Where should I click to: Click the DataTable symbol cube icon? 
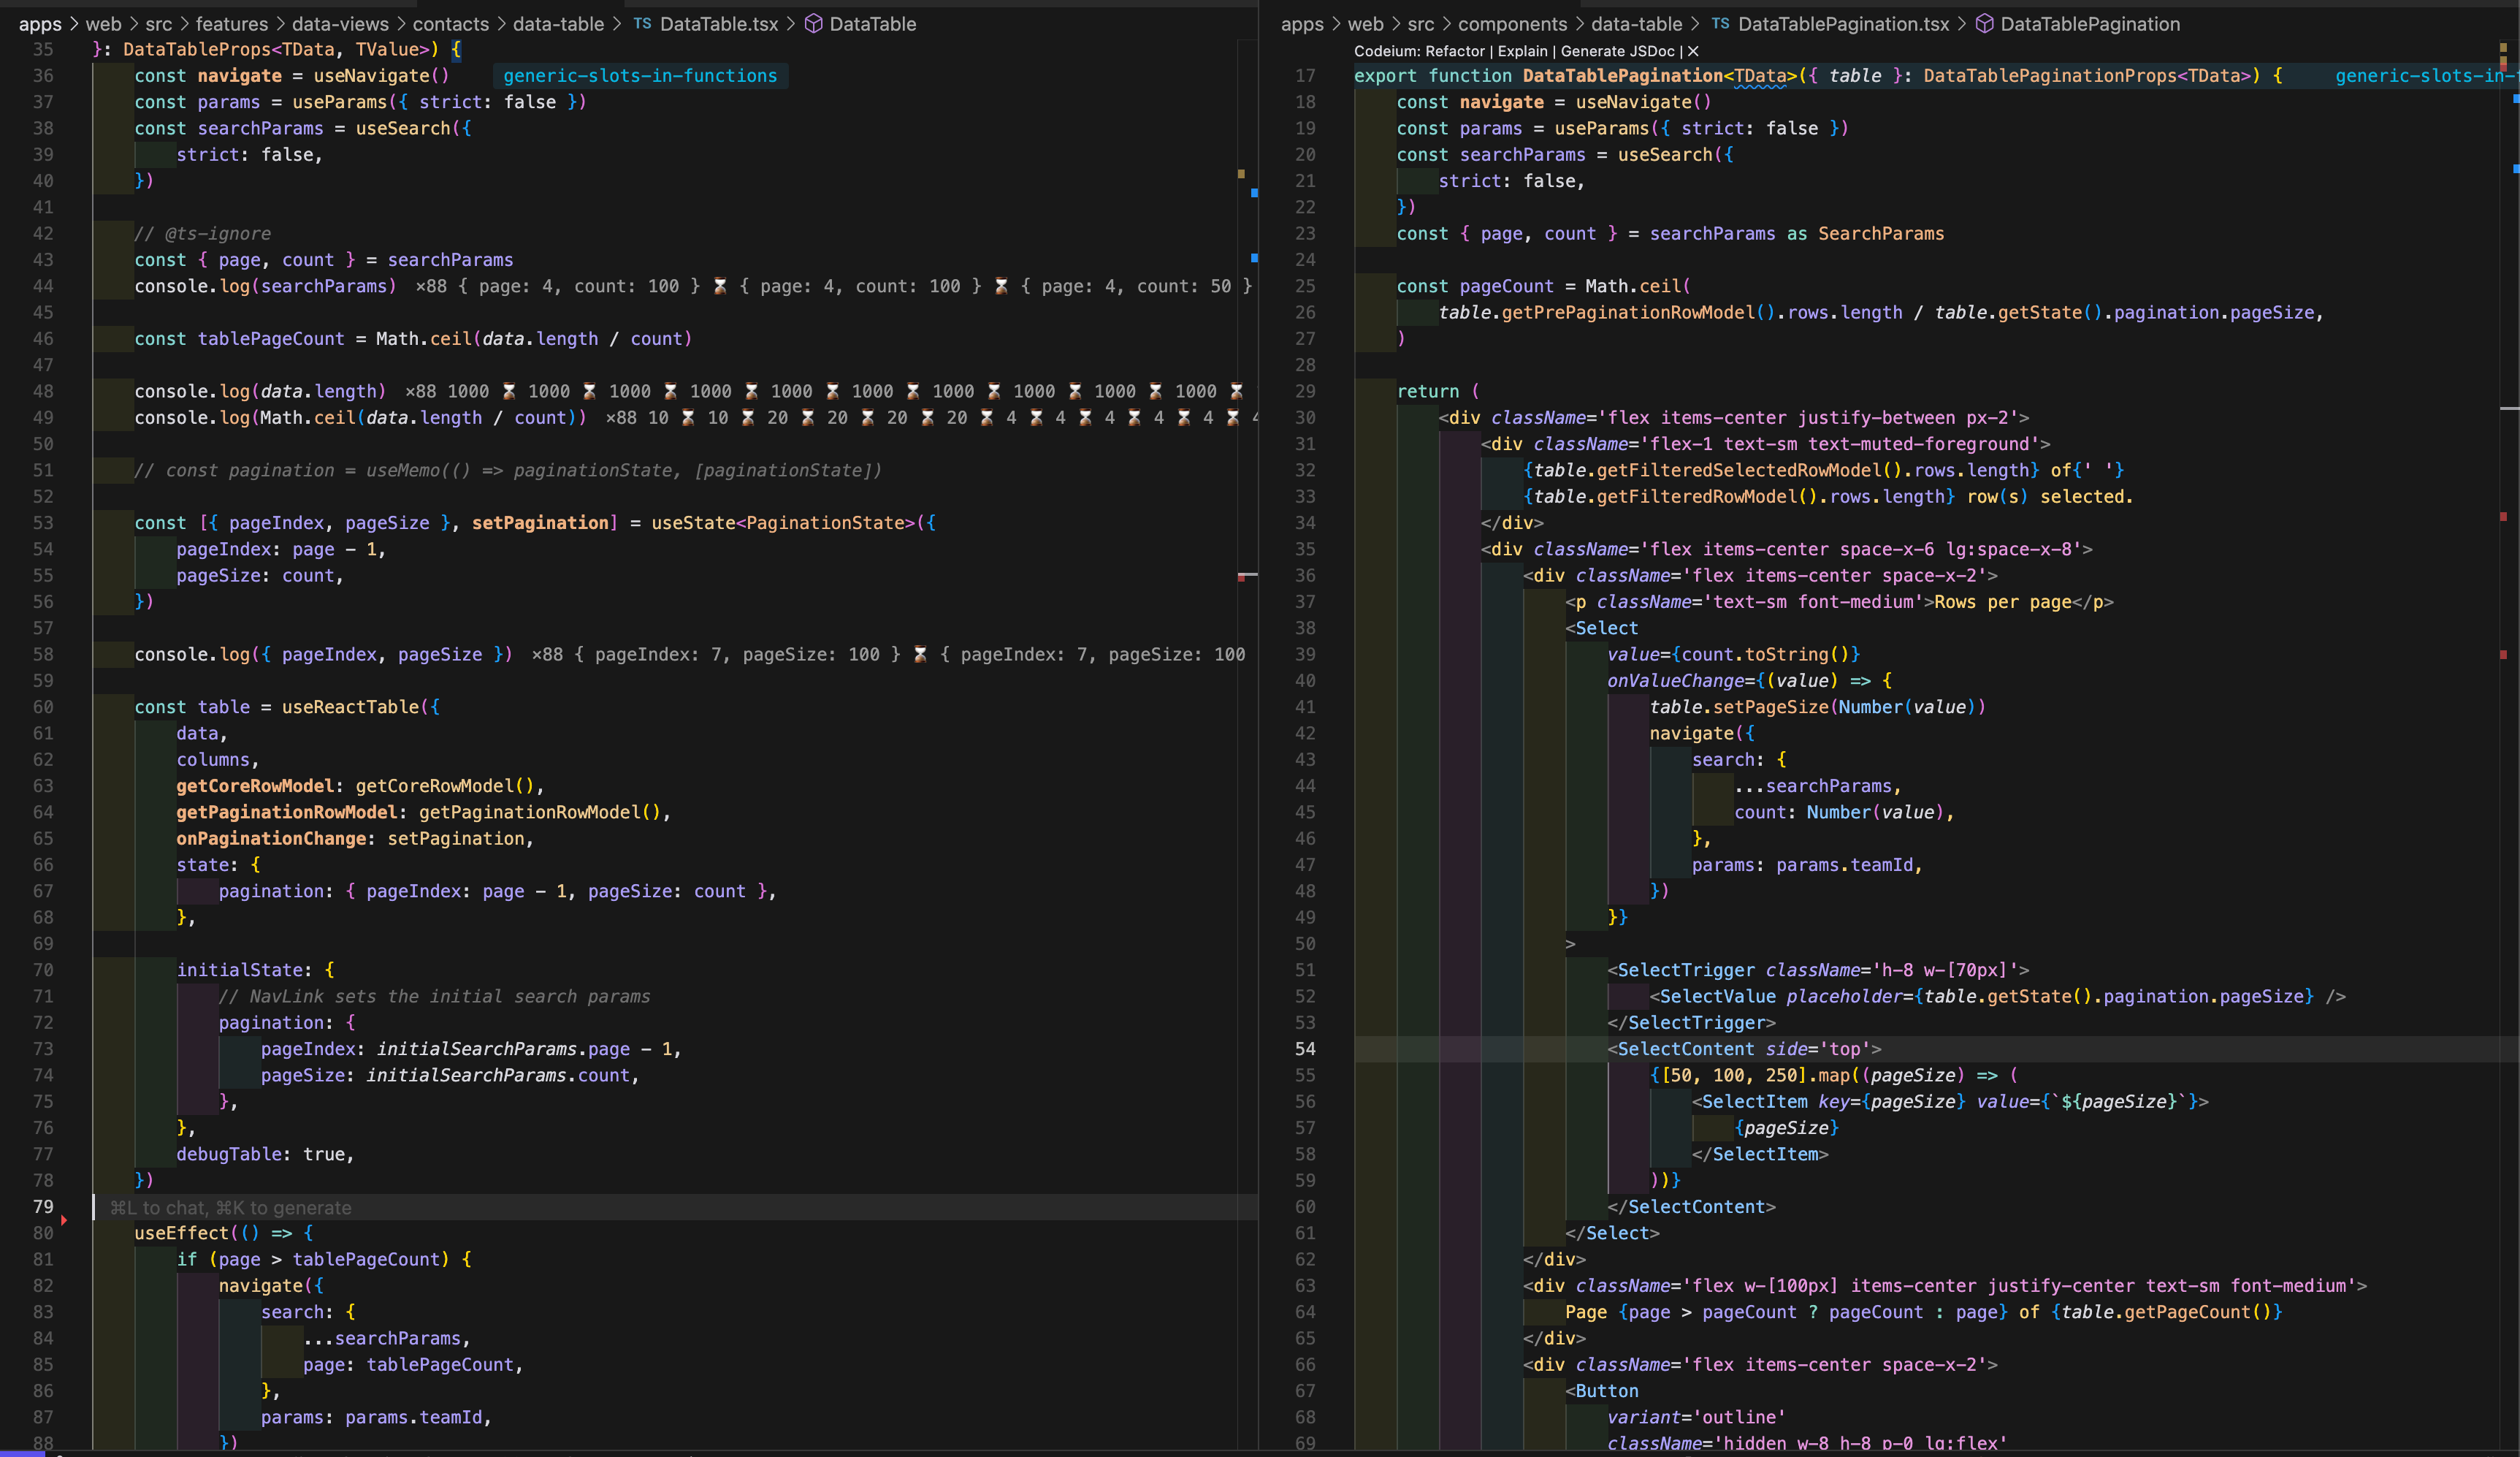click(814, 23)
